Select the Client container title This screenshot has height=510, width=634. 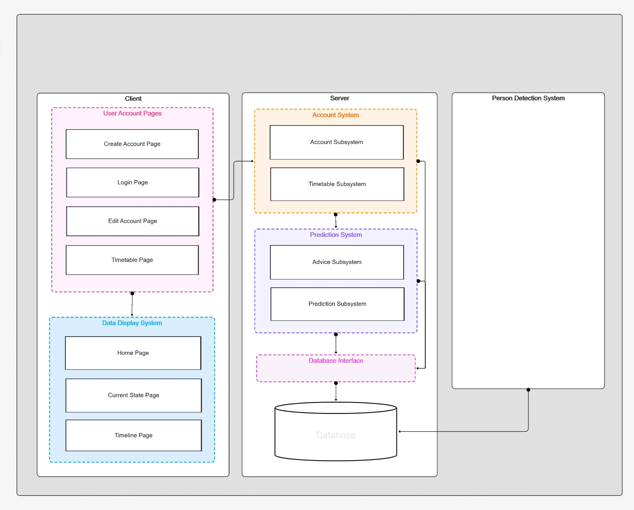pos(133,98)
